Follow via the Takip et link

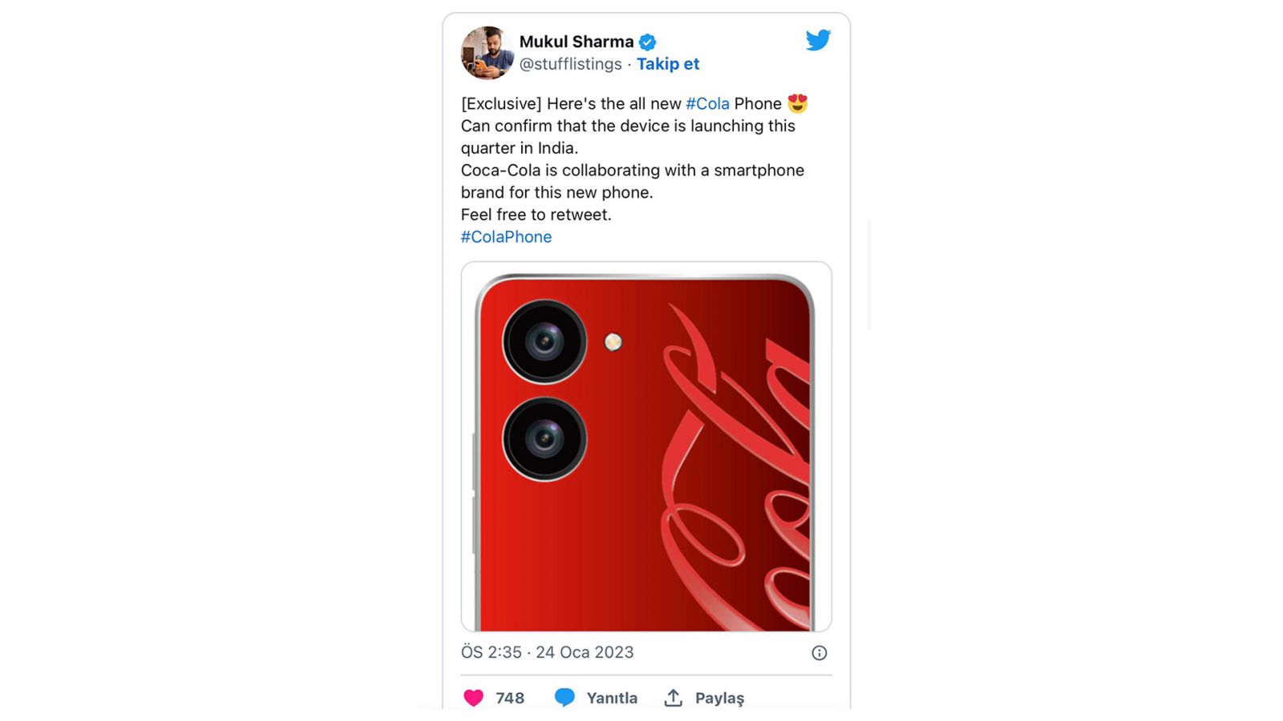(x=668, y=64)
